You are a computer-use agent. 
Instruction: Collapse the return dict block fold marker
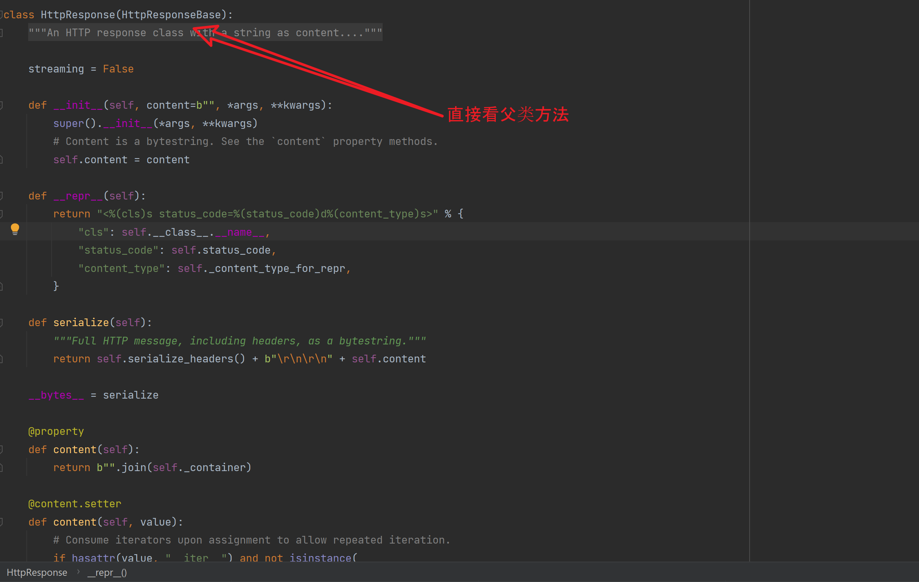coord(1,214)
